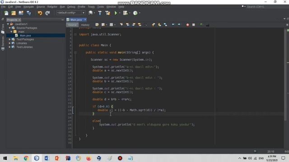Click the Save All toolbar icon
Viewport: 289px width, 162px height.
tap(29, 13)
